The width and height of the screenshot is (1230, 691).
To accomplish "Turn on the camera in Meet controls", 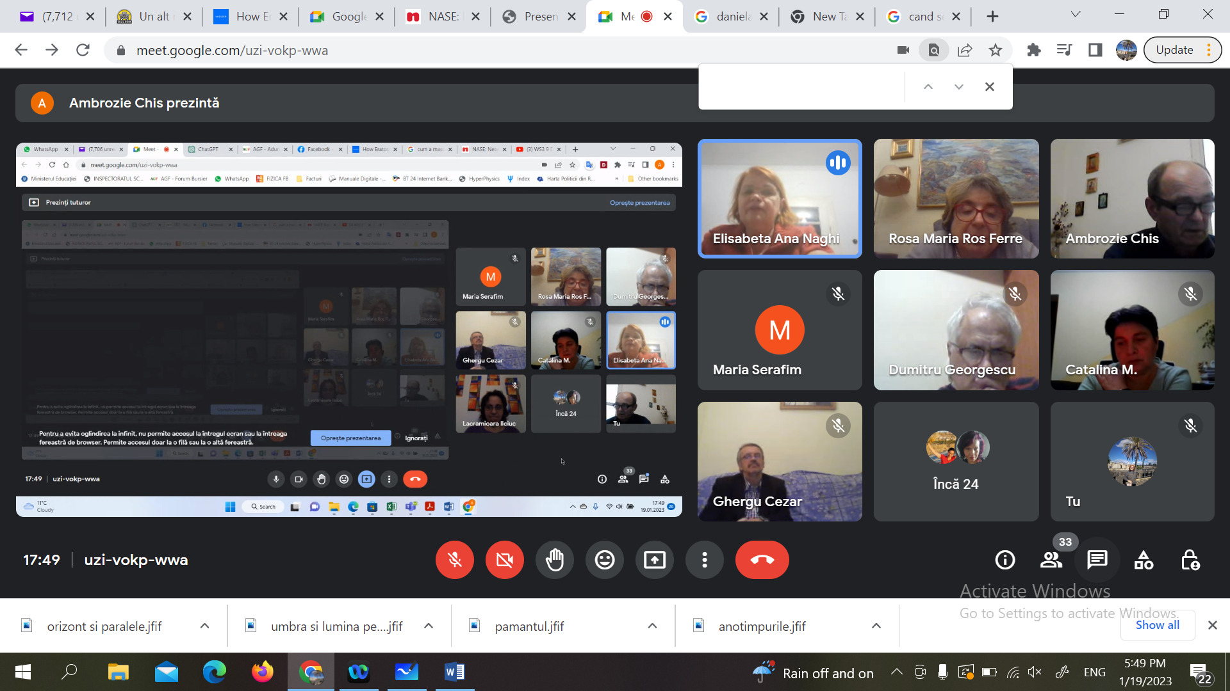I will (x=505, y=560).
